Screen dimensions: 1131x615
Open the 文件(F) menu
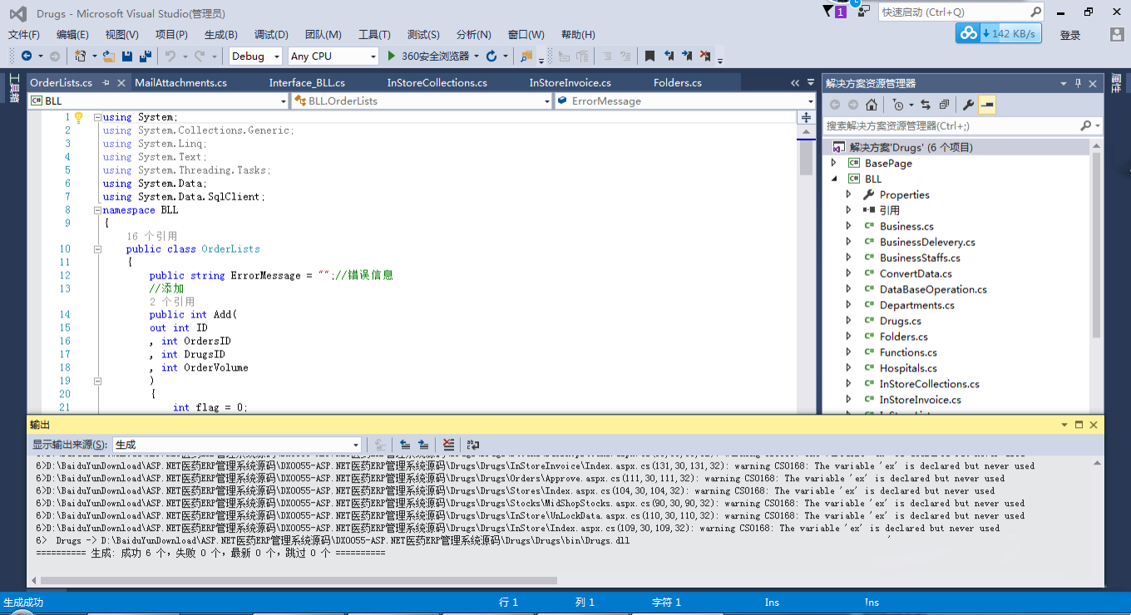click(x=24, y=34)
